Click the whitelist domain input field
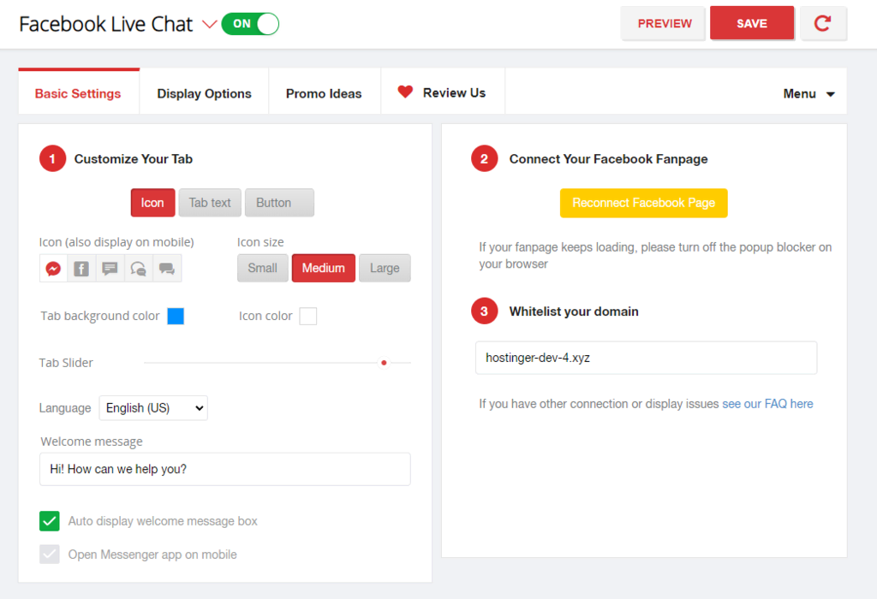This screenshot has width=877, height=599. coord(646,358)
